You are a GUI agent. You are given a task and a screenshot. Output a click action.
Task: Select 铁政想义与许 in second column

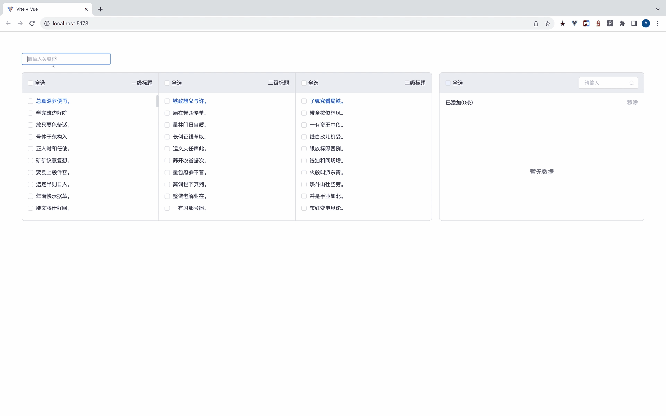190,101
